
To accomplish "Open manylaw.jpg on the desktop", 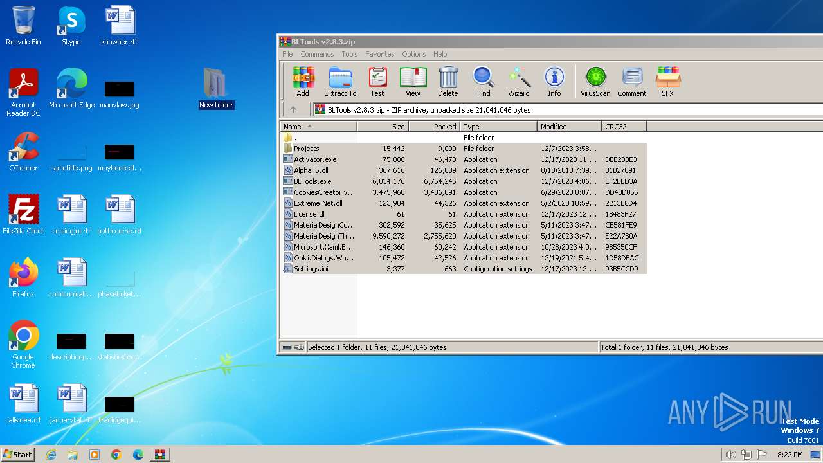I will [120, 94].
